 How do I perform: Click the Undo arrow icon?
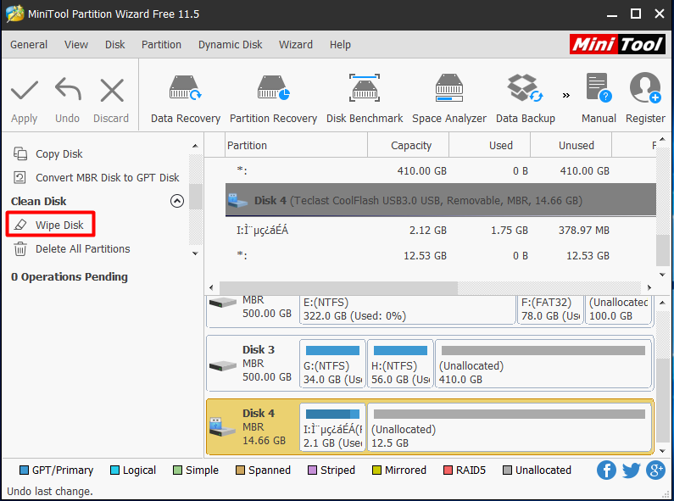[x=68, y=89]
